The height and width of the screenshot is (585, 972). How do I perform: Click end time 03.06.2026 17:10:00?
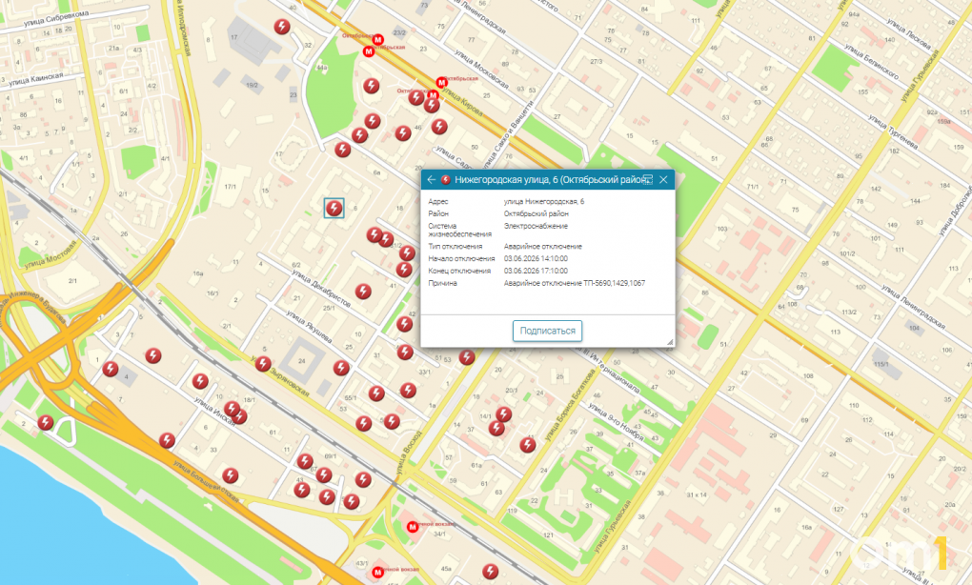pos(536,271)
